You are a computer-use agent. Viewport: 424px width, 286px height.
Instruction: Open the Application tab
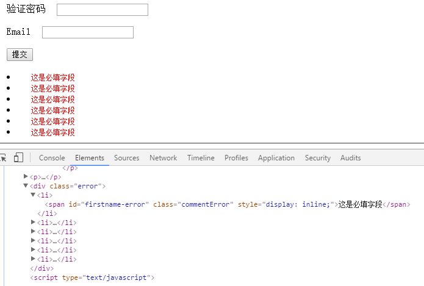point(276,158)
